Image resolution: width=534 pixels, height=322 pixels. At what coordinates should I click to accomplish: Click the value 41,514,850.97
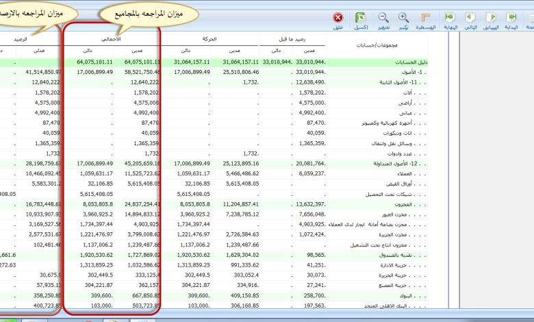44,72
